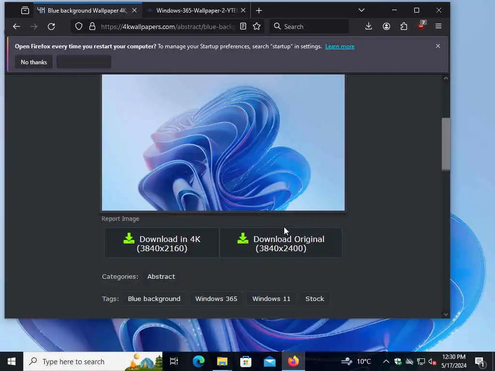Open Microsoft Store from taskbar
The height and width of the screenshot is (371, 495).
coord(246,361)
